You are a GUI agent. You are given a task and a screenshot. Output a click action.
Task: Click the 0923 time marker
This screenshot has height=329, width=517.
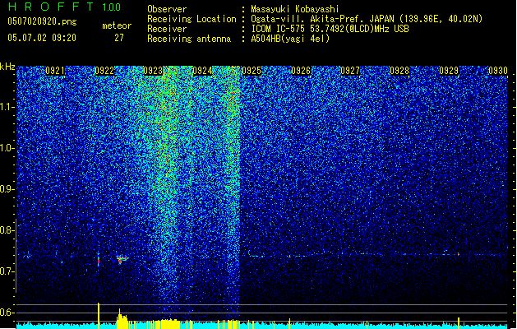click(x=153, y=71)
